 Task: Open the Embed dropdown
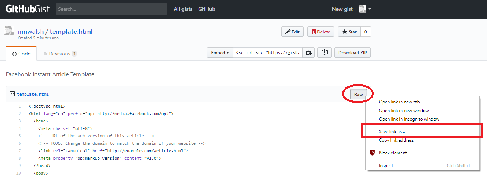pyautogui.click(x=220, y=53)
